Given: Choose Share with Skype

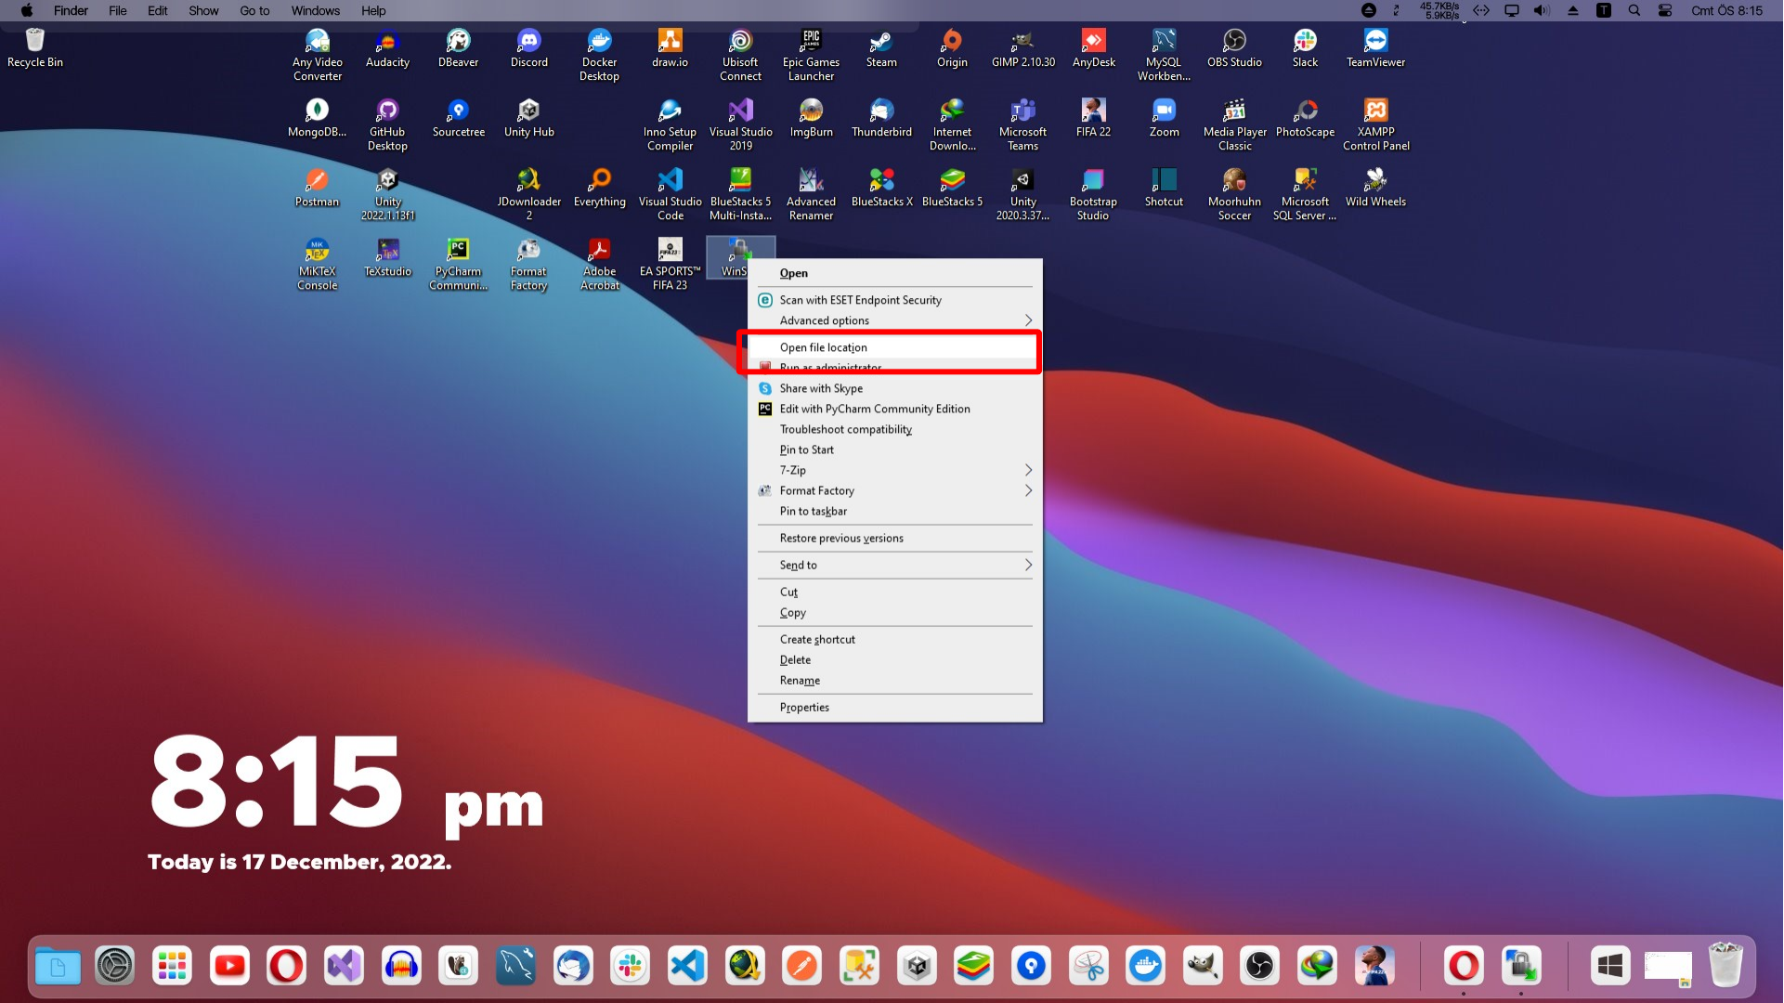Looking at the screenshot, I should 895,388.
